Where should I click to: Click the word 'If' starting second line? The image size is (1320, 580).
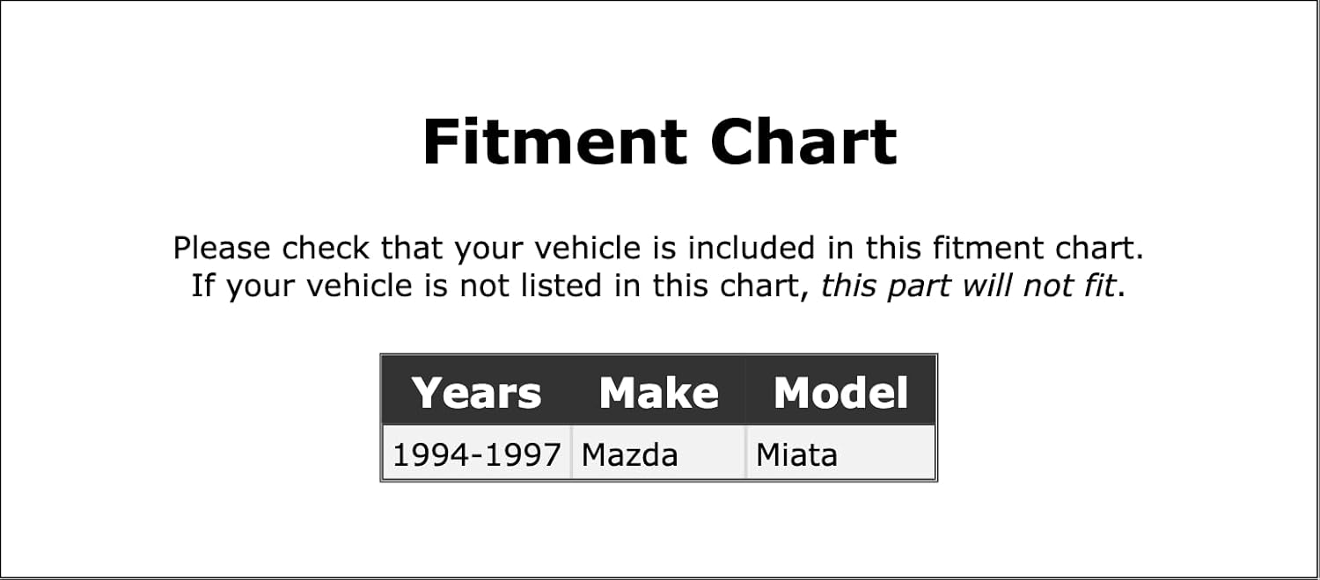[x=202, y=286]
